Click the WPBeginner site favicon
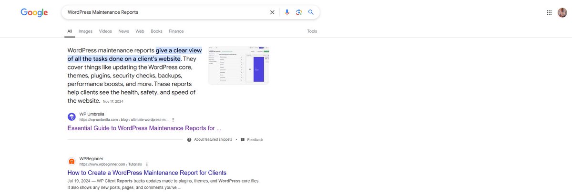 tap(71, 161)
